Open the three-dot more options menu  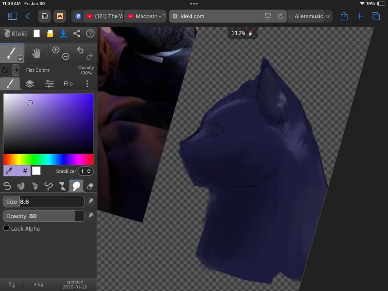(87, 84)
